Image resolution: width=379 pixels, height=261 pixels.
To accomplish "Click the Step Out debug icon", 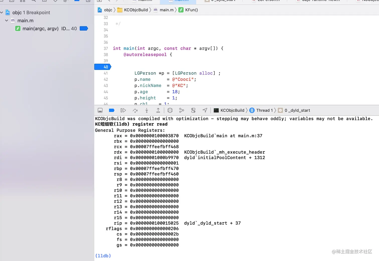I will (158, 110).
